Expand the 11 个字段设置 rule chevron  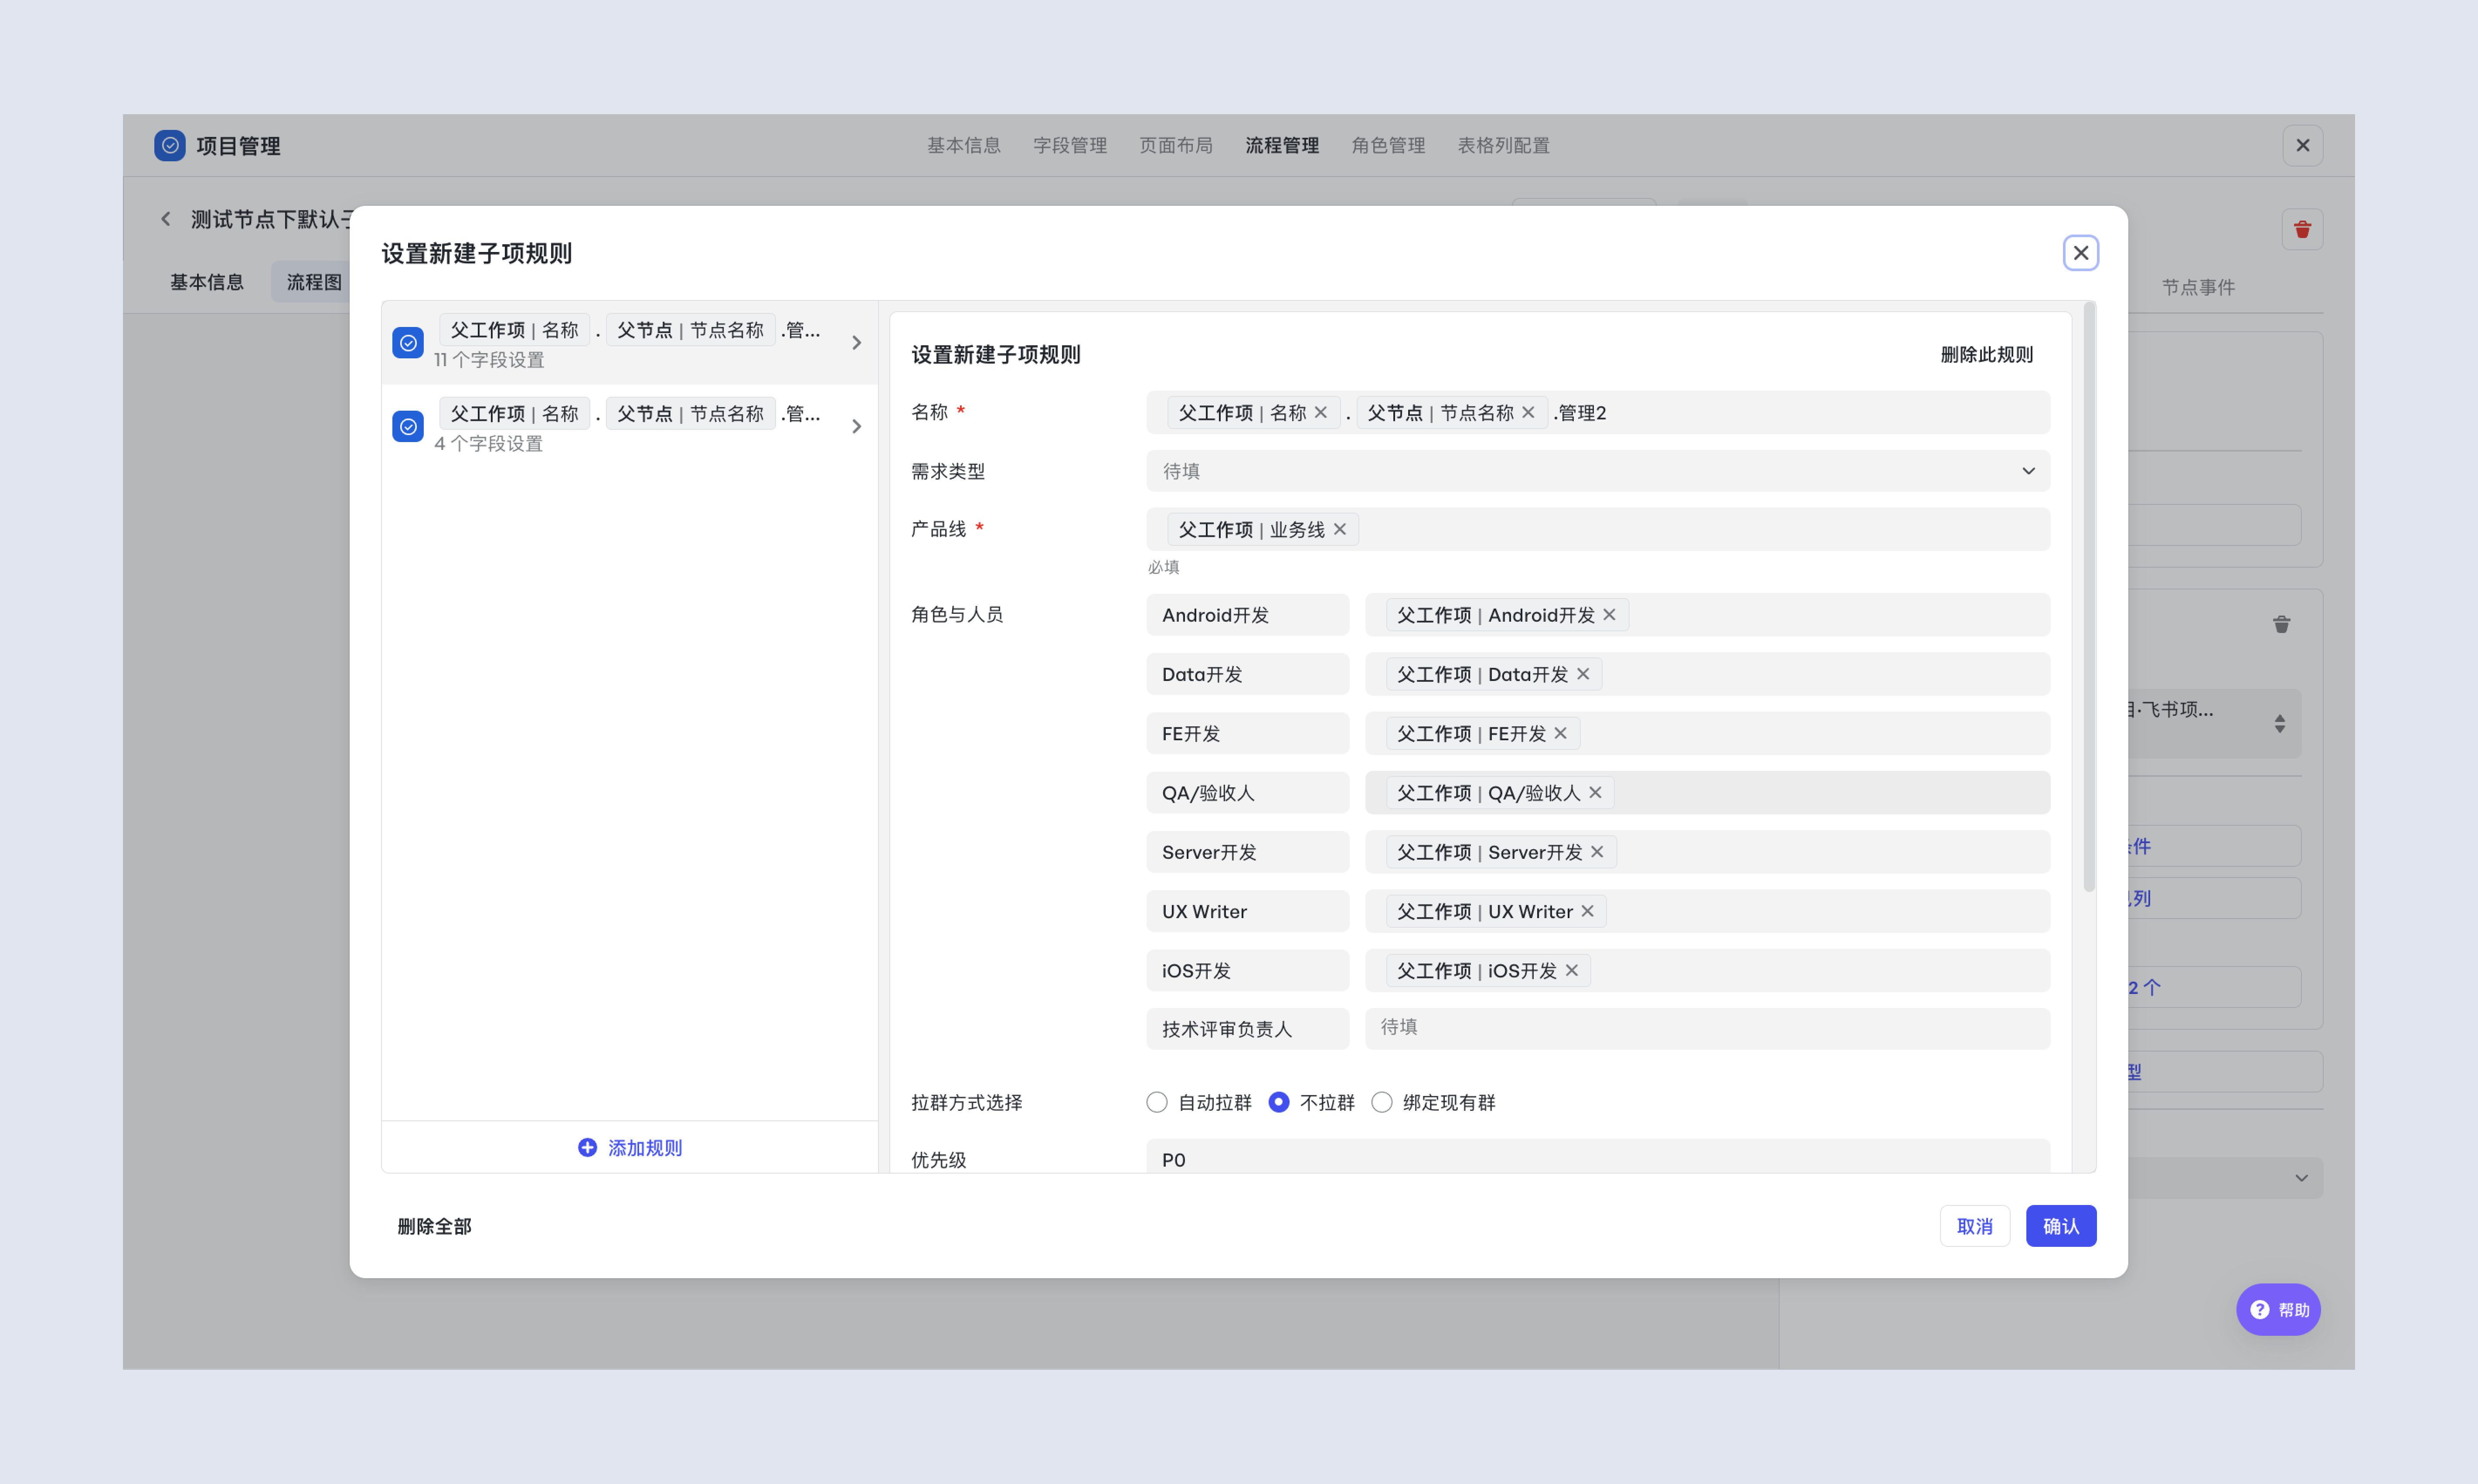(857, 343)
